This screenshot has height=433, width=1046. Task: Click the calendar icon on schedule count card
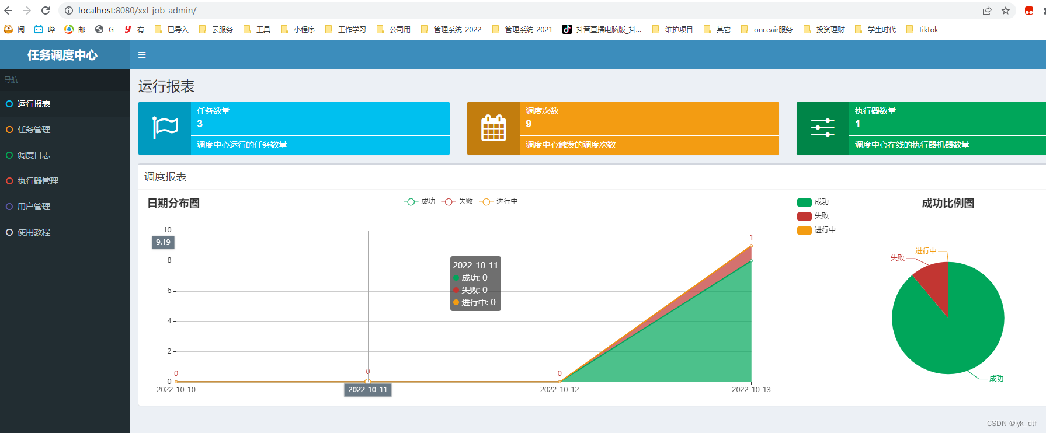(x=494, y=128)
